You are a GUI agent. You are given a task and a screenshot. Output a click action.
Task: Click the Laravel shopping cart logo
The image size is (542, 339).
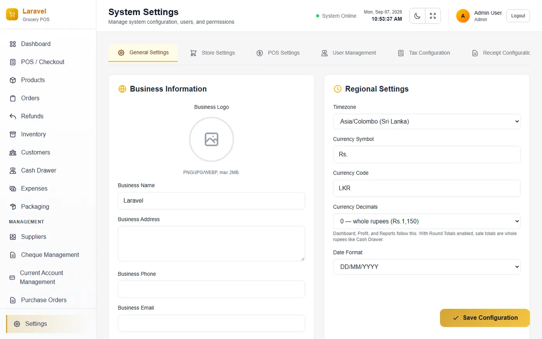(x=12, y=15)
